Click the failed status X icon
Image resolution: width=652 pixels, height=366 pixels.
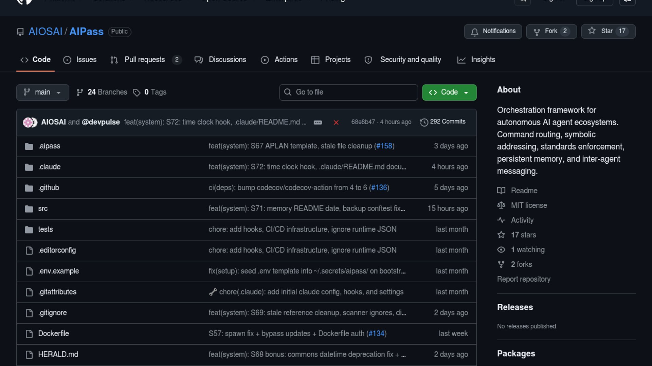click(x=336, y=122)
